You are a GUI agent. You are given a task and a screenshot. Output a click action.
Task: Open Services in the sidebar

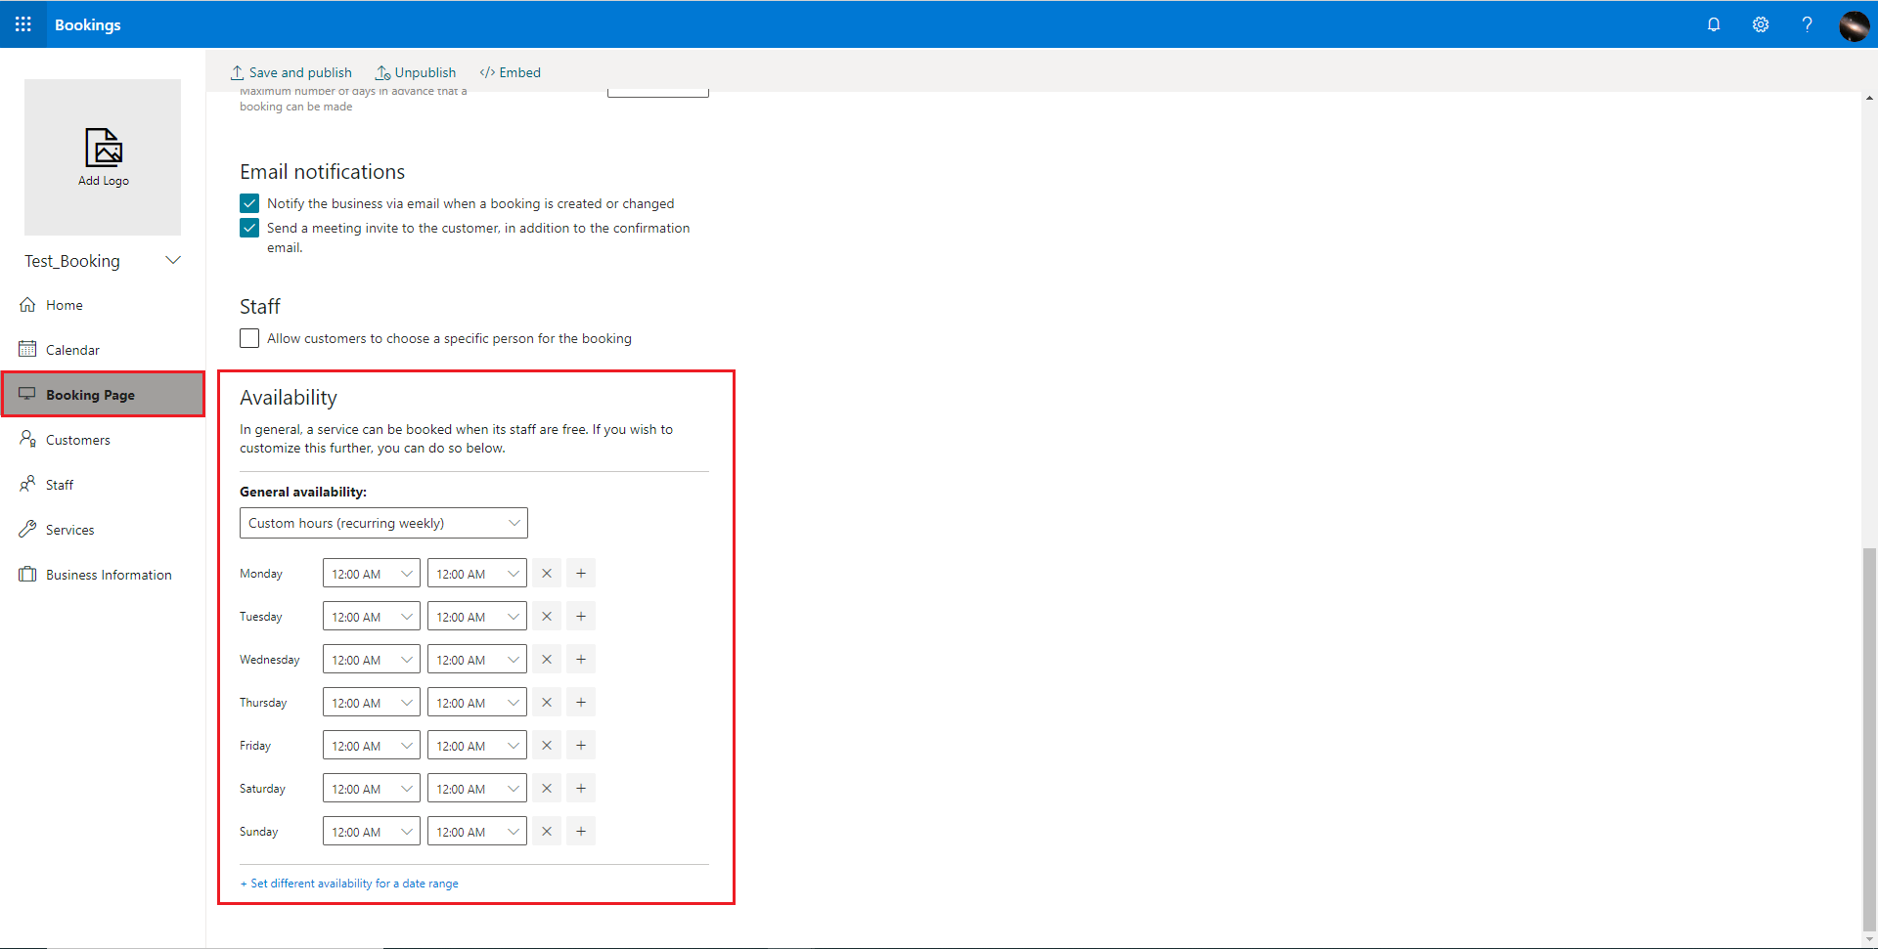[x=103, y=530]
